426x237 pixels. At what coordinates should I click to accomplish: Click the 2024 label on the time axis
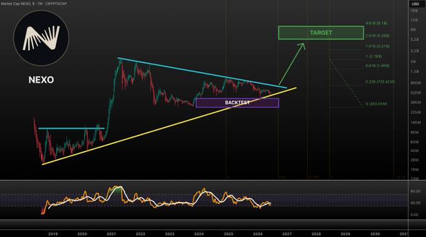point(199,234)
